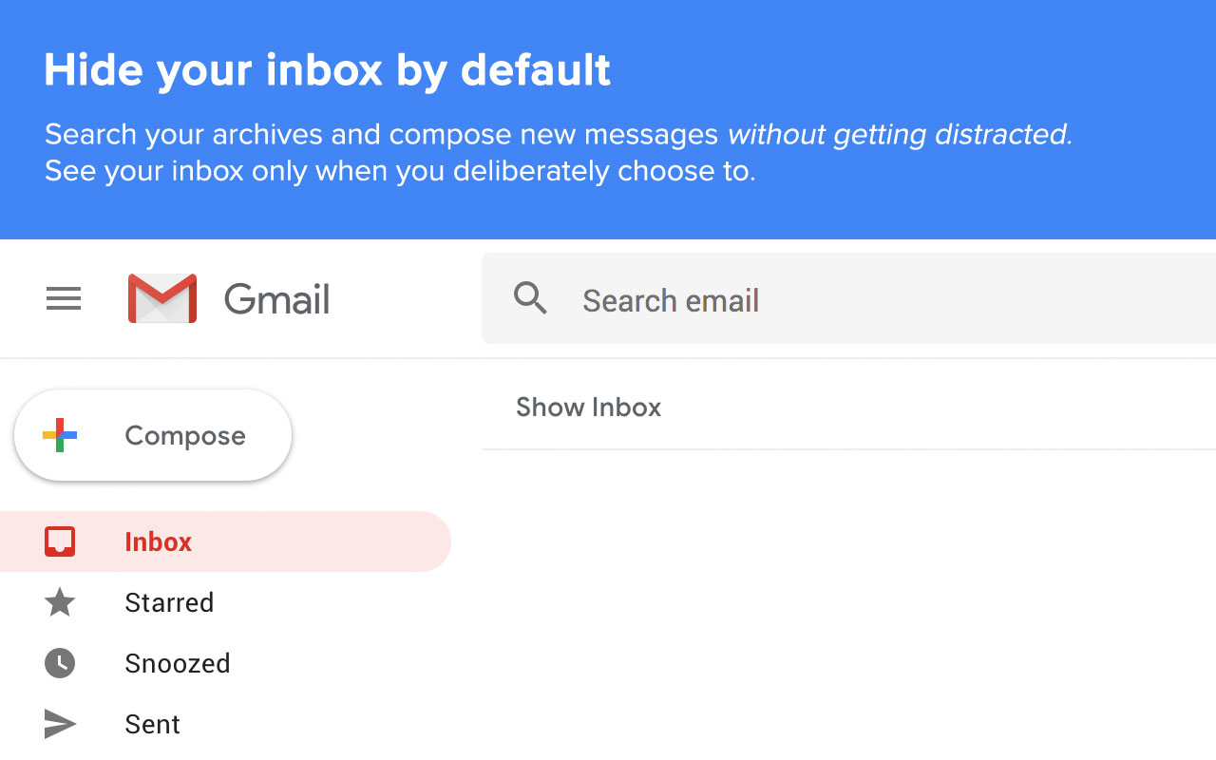Collapse the sidebar using the hamburger icon
The height and width of the screenshot is (760, 1216).
click(63, 298)
